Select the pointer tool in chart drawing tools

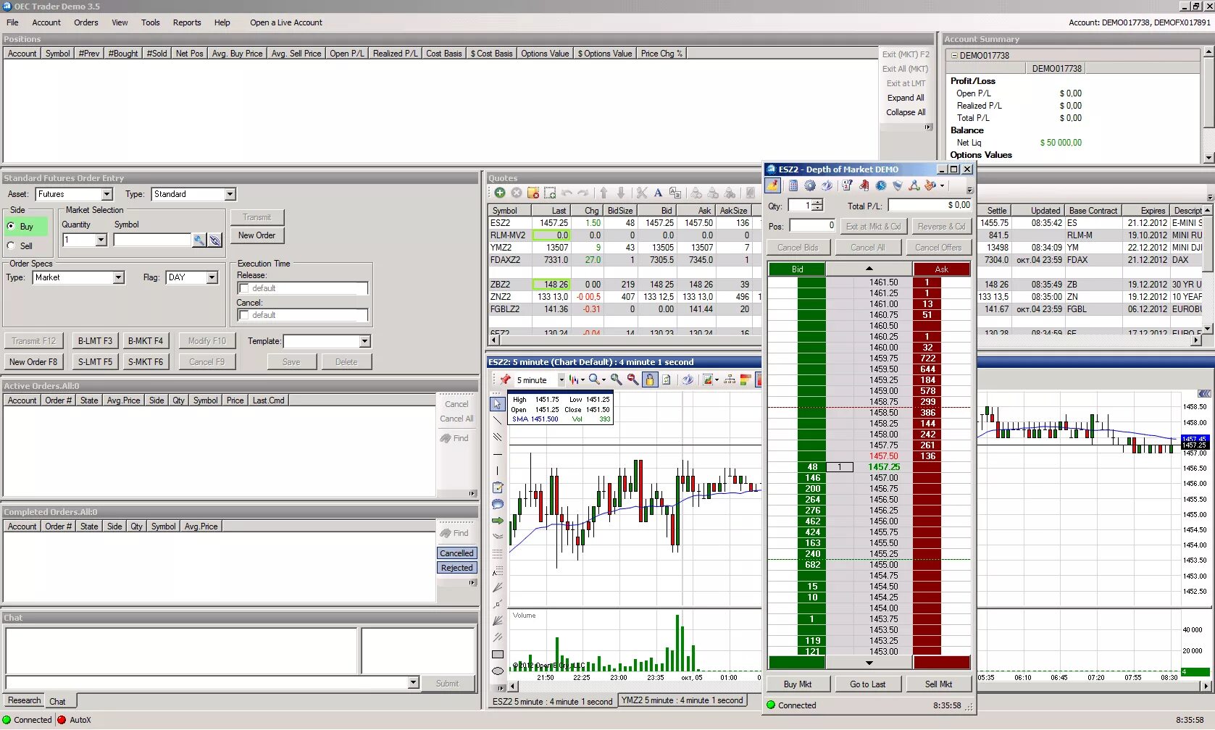(x=498, y=404)
